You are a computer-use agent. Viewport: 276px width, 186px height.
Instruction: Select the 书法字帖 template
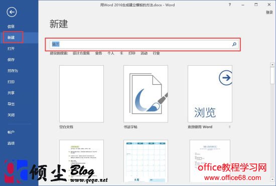tap(146, 94)
